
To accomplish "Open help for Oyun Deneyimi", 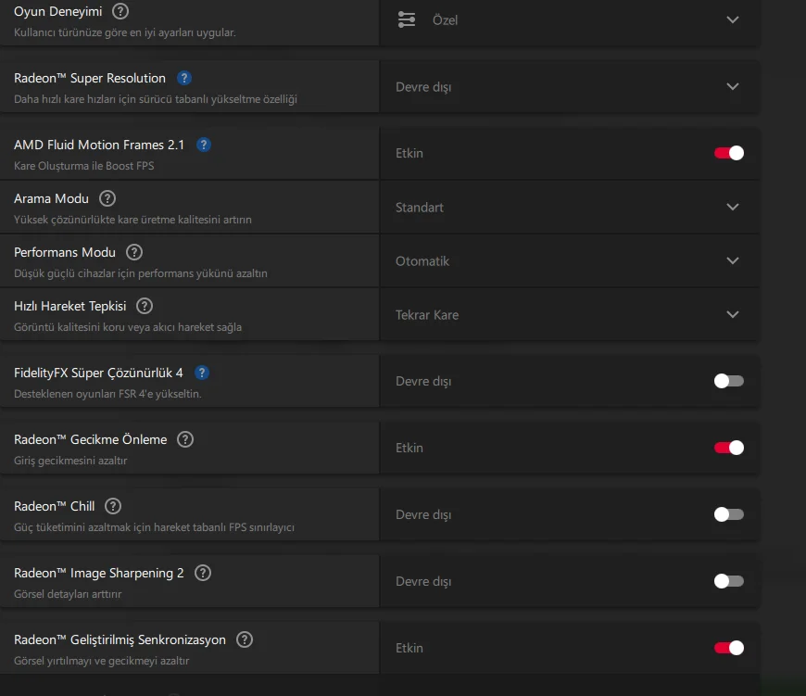I will (120, 11).
